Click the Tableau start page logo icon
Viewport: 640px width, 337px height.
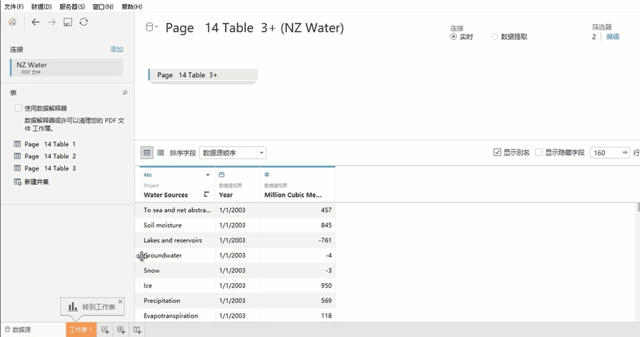[x=12, y=22]
